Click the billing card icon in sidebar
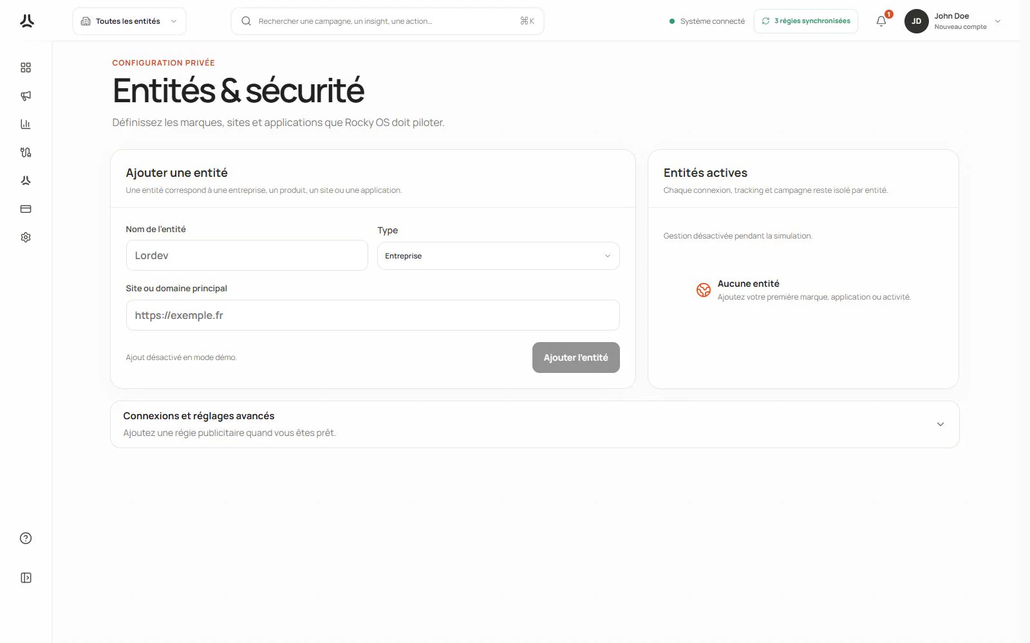 pos(26,209)
